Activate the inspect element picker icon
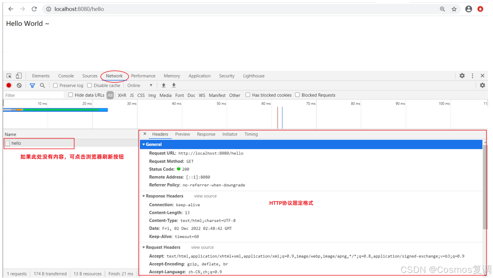This screenshot has height=278, width=493. click(x=9, y=76)
